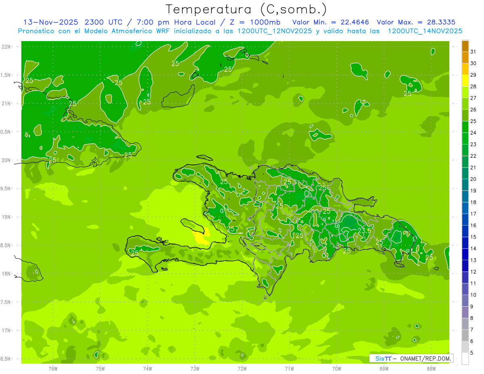Screen dimensions: 484x374
Task: Click the "20N" latitude label
Action: [x=6, y=160]
